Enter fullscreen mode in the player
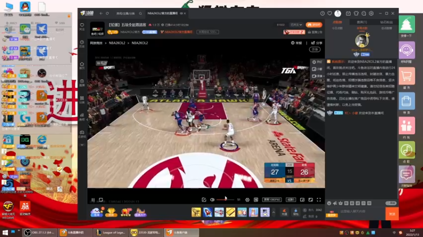Viewport: 423px width, 237px height. [319, 200]
